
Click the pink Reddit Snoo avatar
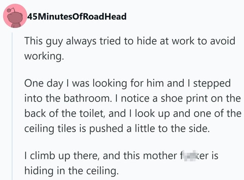pyautogui.click(x=15, y=16)
